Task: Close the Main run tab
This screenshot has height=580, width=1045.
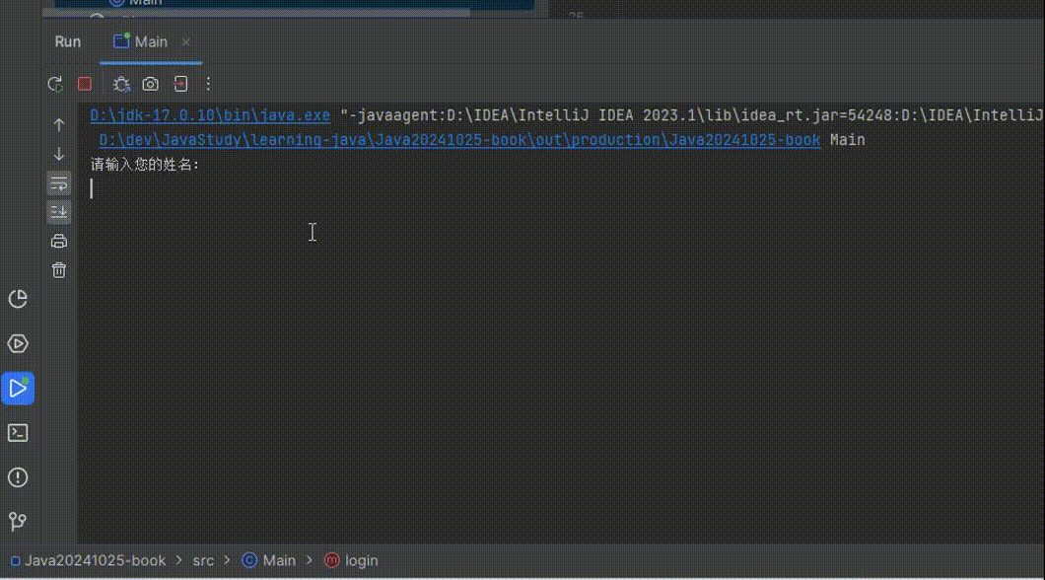Action: click(x=186, y=42)
